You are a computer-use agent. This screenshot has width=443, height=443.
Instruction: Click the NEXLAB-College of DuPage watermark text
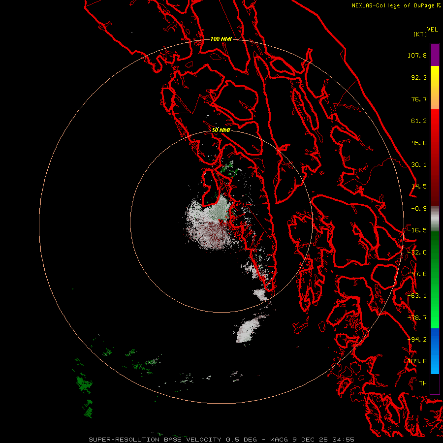pos(393,5)
